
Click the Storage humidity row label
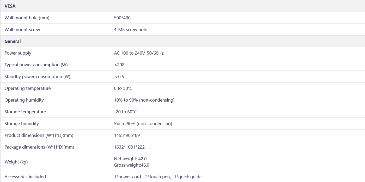[x=22, y=124]
